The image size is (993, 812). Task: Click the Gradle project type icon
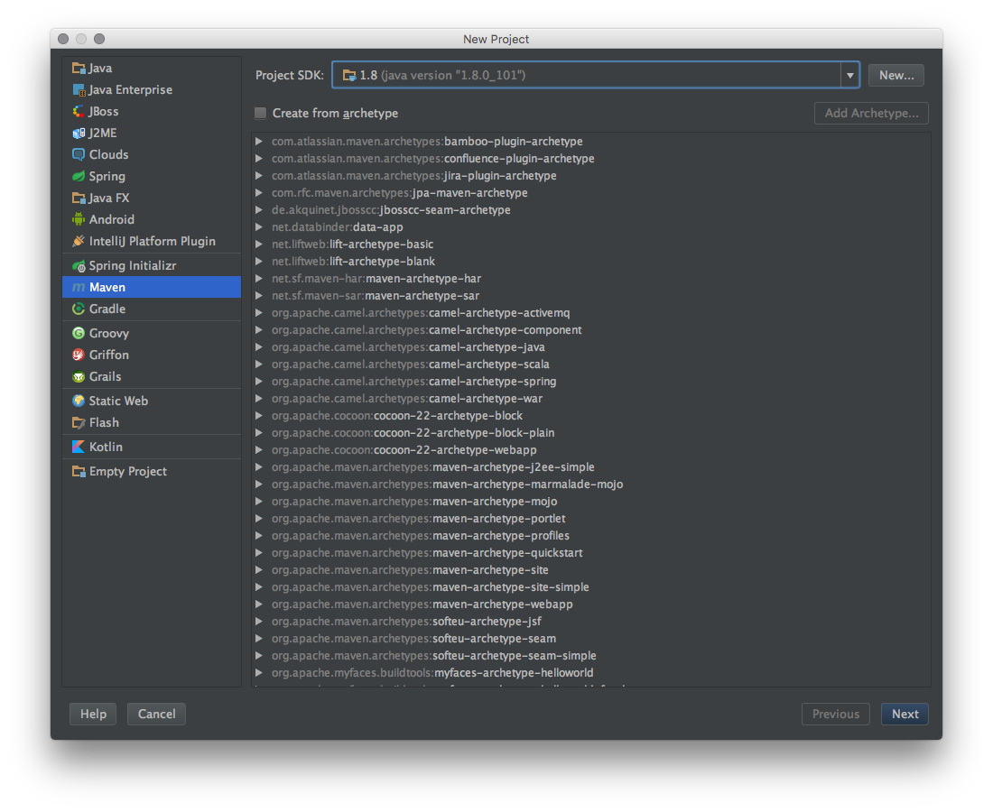(79, 309)
